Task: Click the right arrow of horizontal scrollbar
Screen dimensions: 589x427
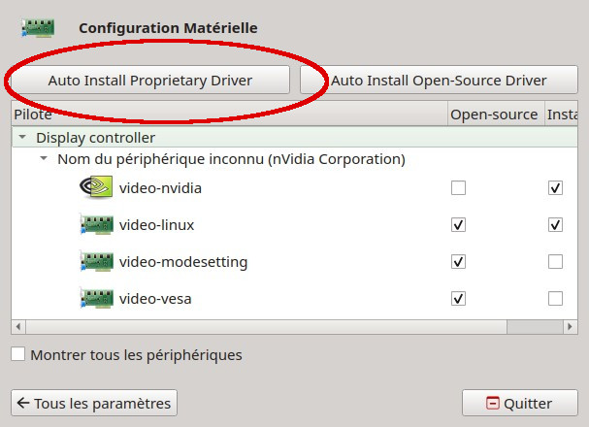Action: 571,327
